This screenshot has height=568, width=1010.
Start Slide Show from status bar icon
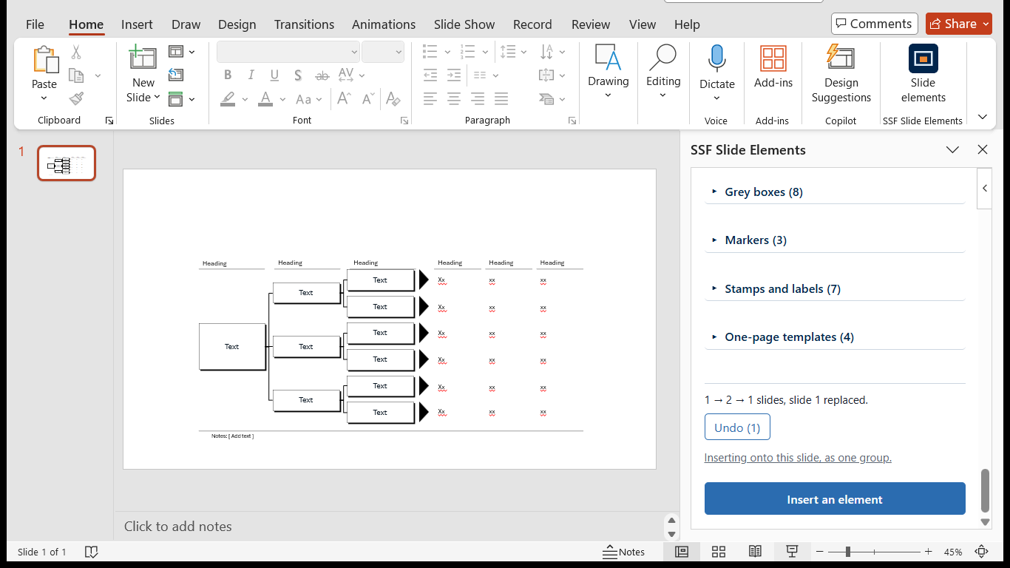[x=792, y=552]
